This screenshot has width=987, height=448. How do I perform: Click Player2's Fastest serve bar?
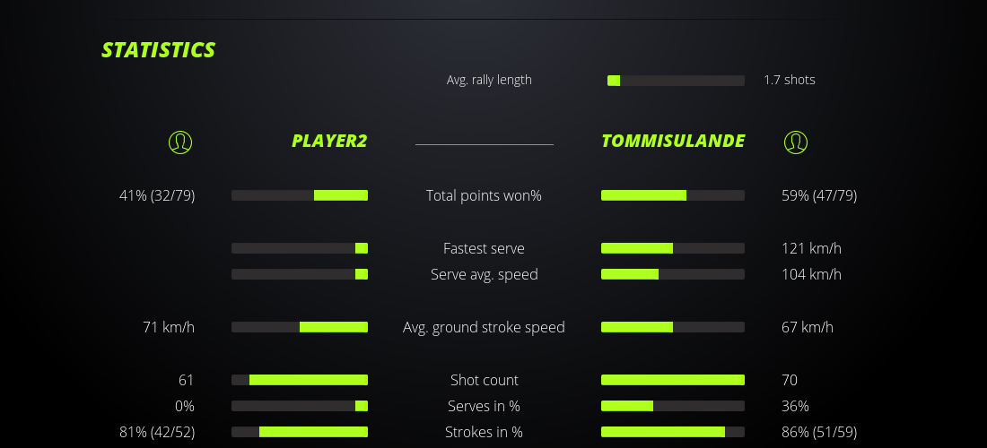(300, 248)
